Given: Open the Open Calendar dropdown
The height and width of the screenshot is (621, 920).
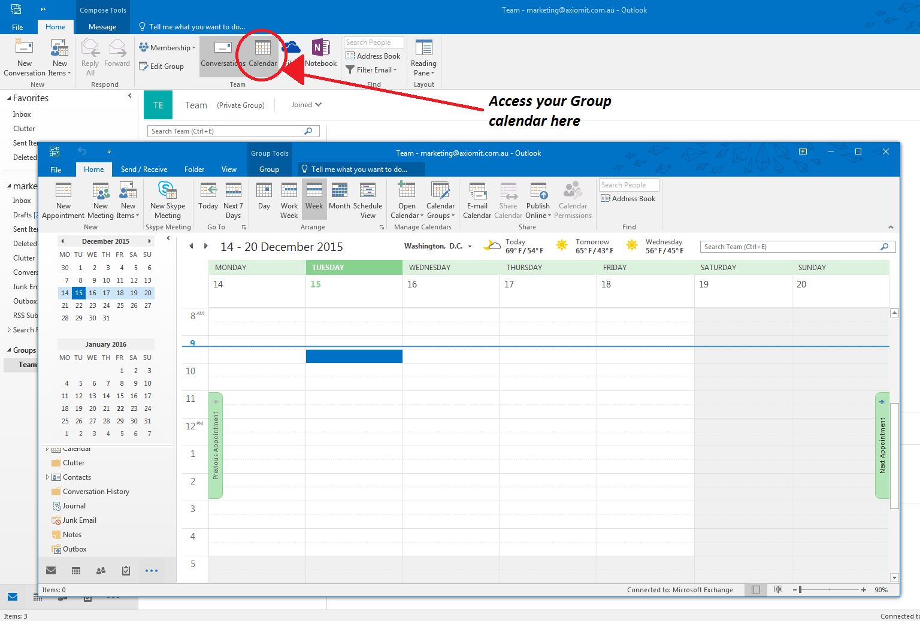Looking at the screenshot, I should coord(407,201).
